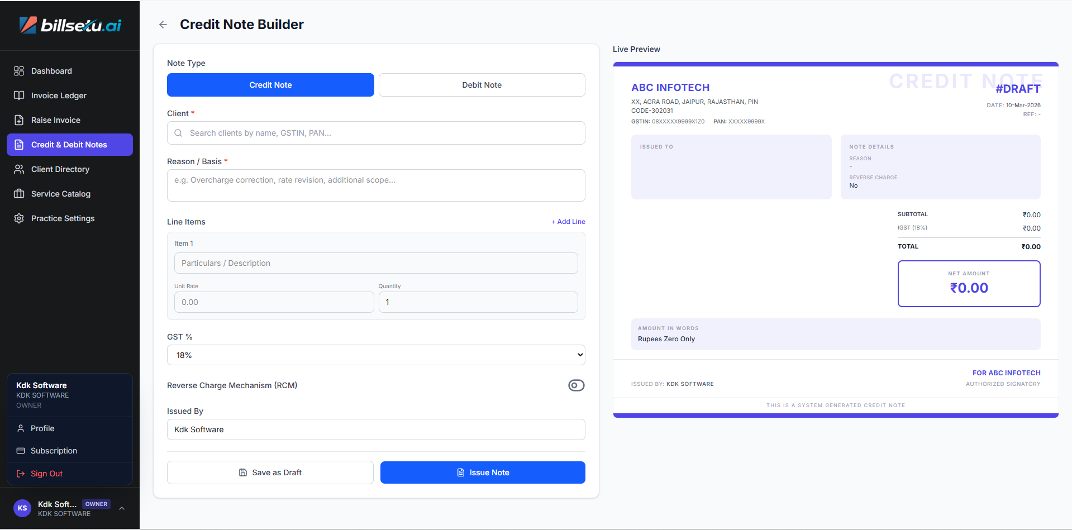This screenshot has width=1072, height=530.
Task: Click the Client Directory people icon
Action: pos(19,169)
